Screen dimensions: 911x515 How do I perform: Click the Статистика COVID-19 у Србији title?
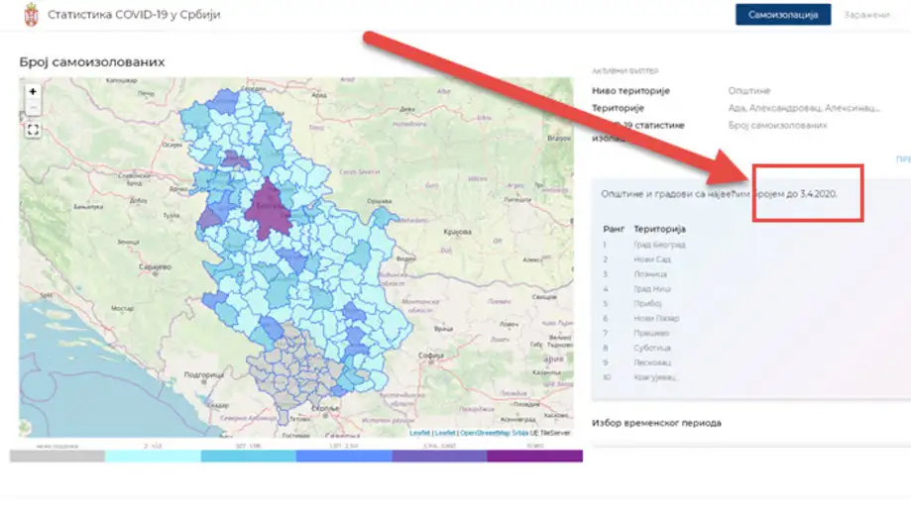[x=134, y=15]
